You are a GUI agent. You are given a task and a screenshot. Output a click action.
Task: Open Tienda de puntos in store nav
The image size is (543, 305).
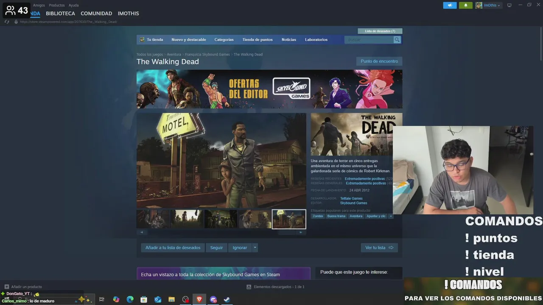[258, 39]
